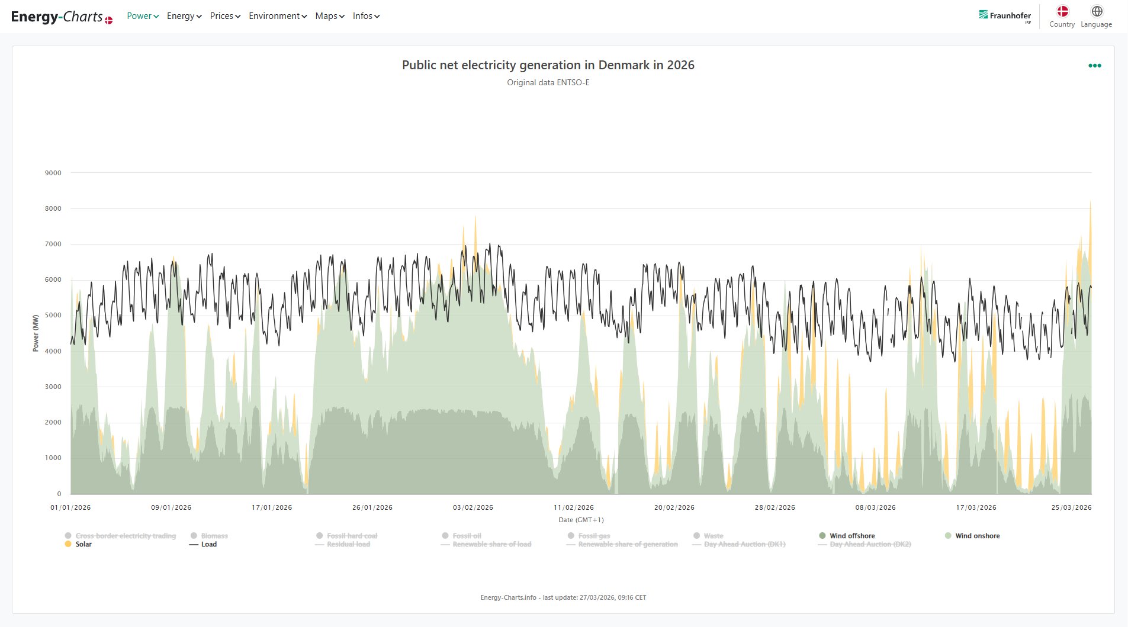Open the chart options three-dots menu

[x=1094, y=66]
